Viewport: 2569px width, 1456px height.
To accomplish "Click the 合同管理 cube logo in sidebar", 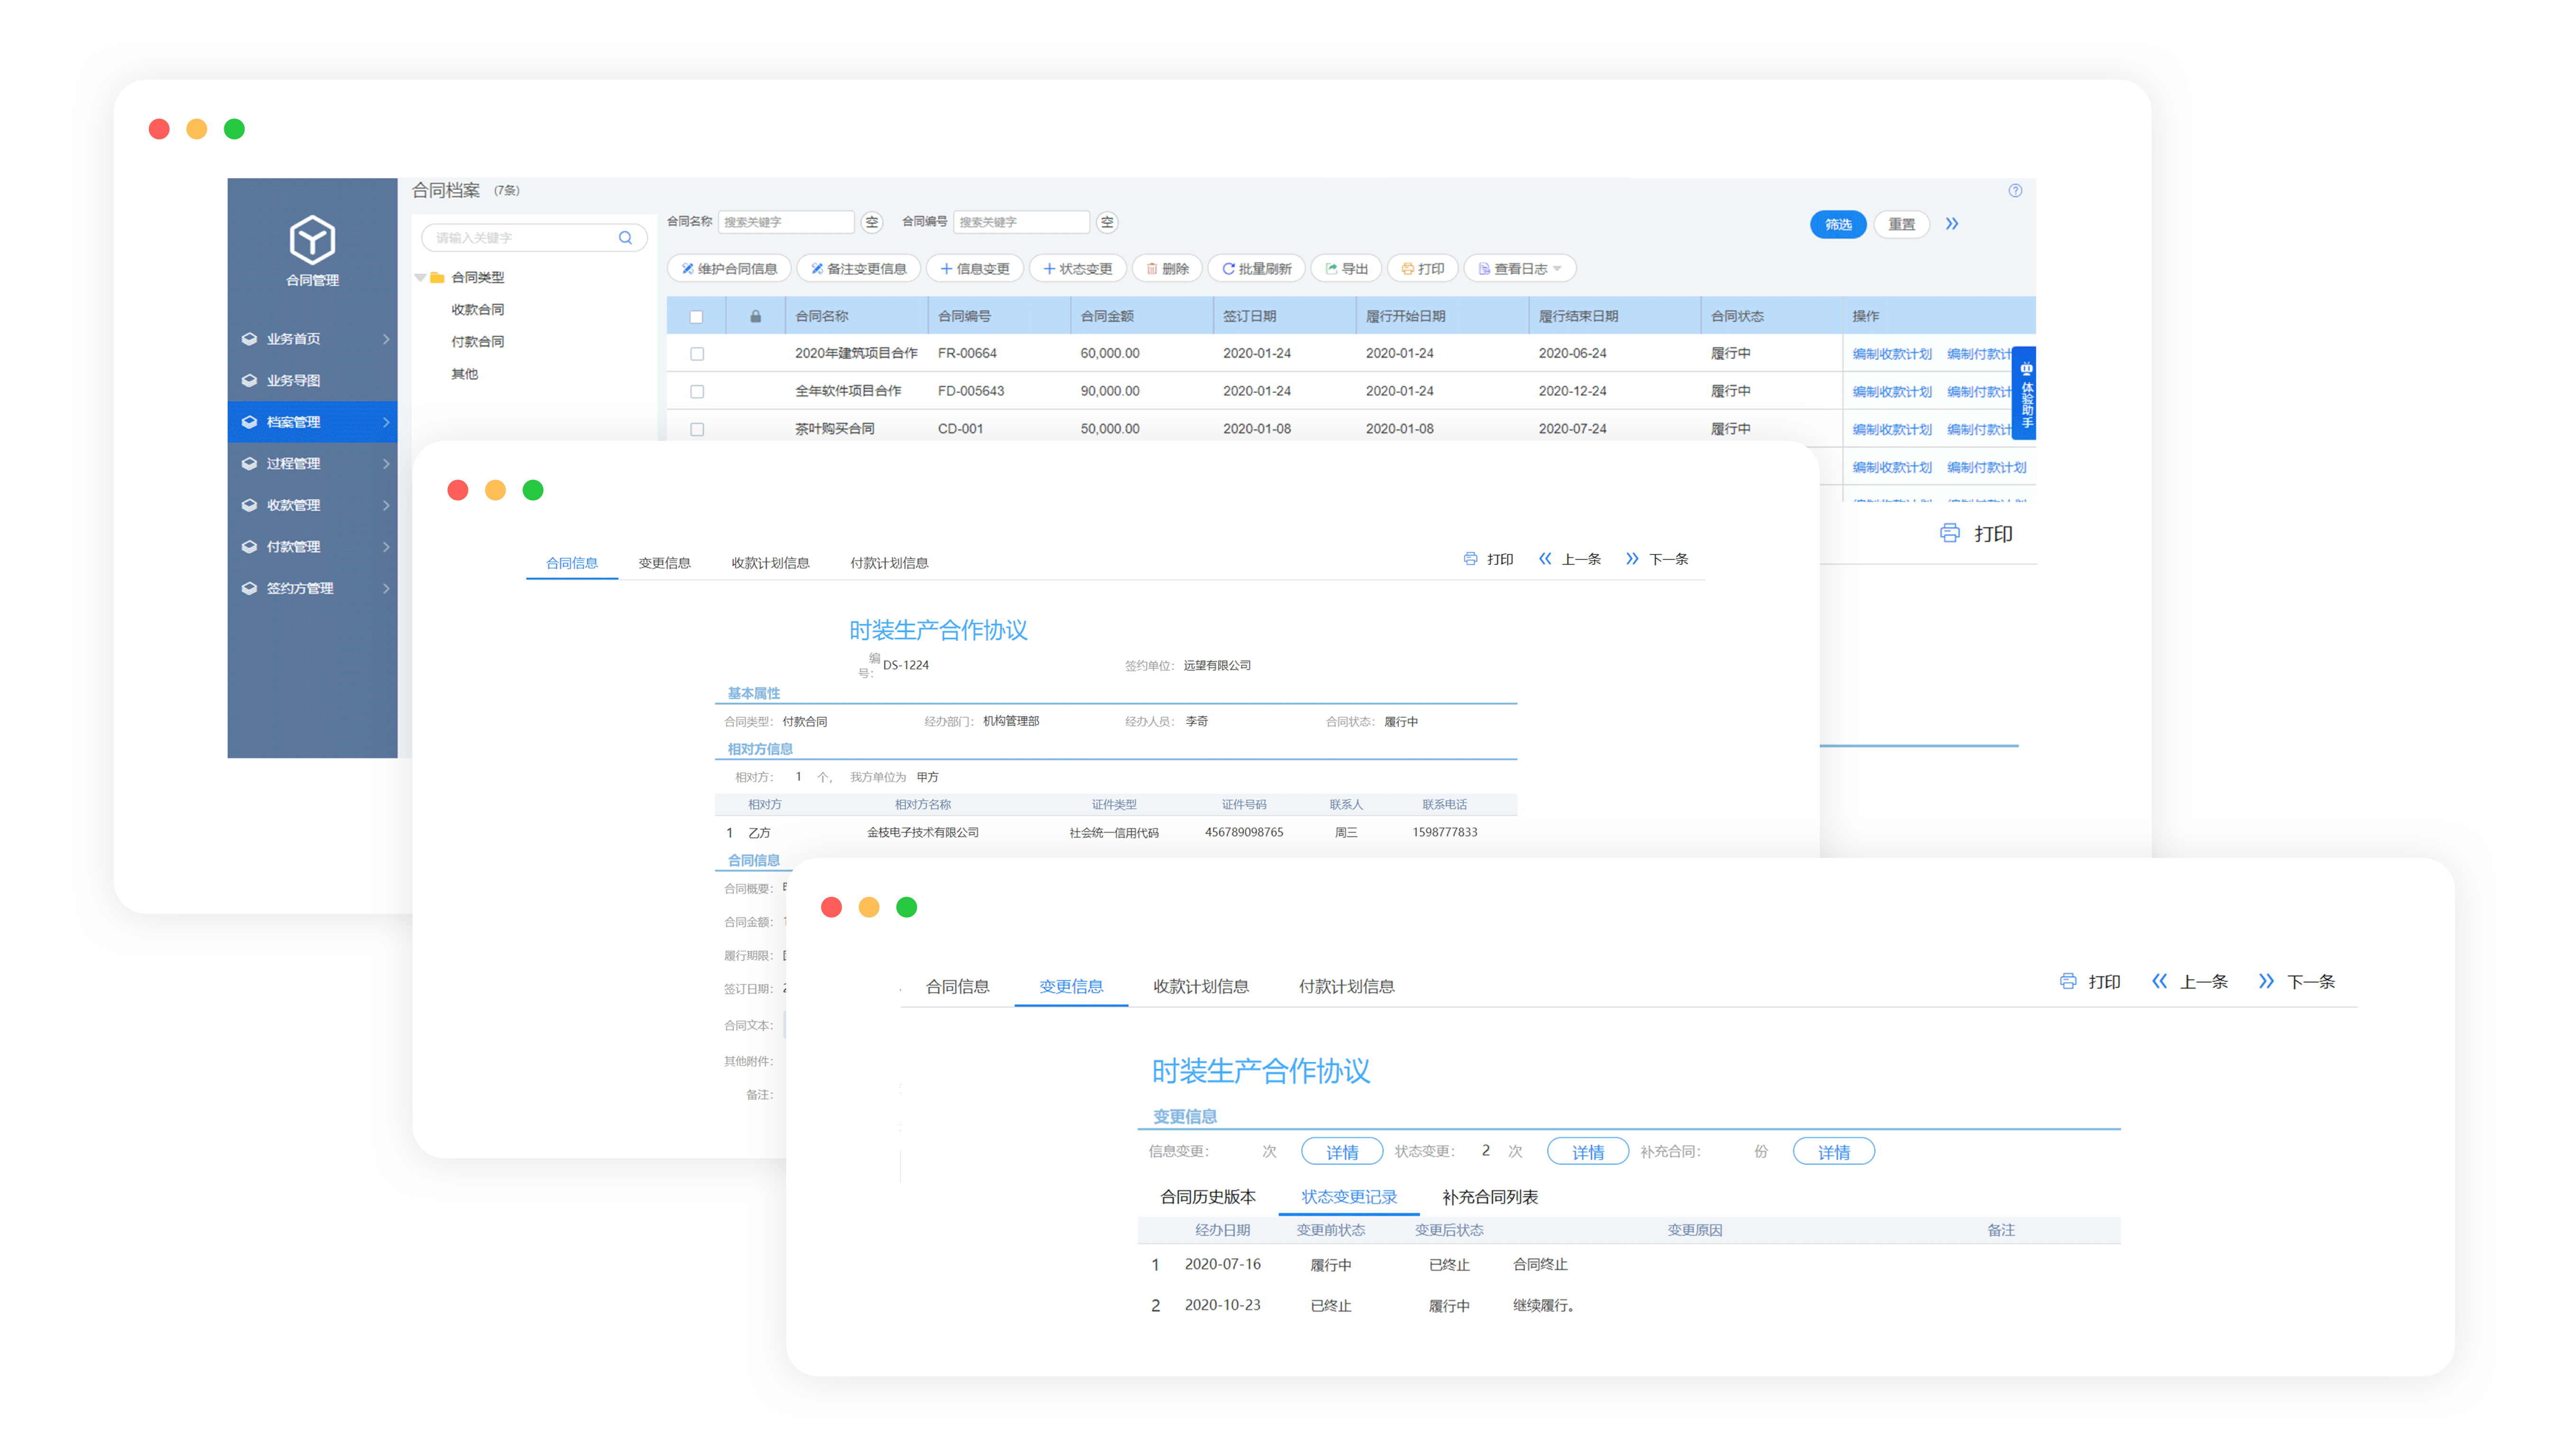I will (312, 239).
